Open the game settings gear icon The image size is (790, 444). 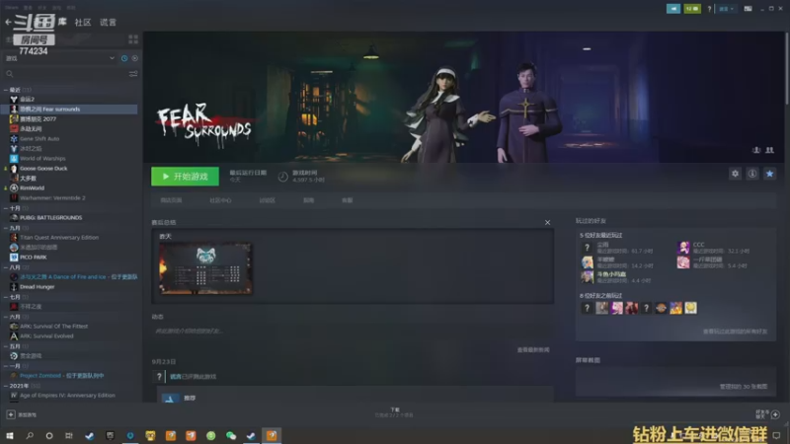click(x=735, y=174)
